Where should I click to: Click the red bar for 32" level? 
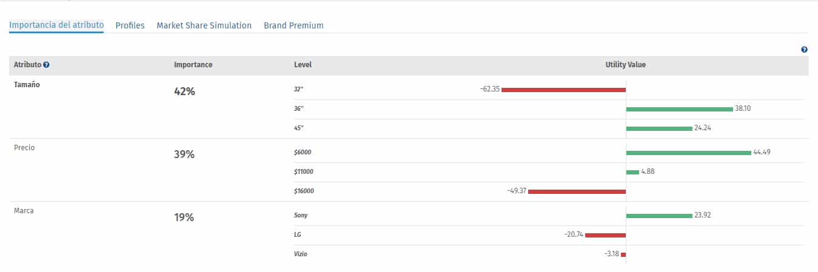pos(563,90)
